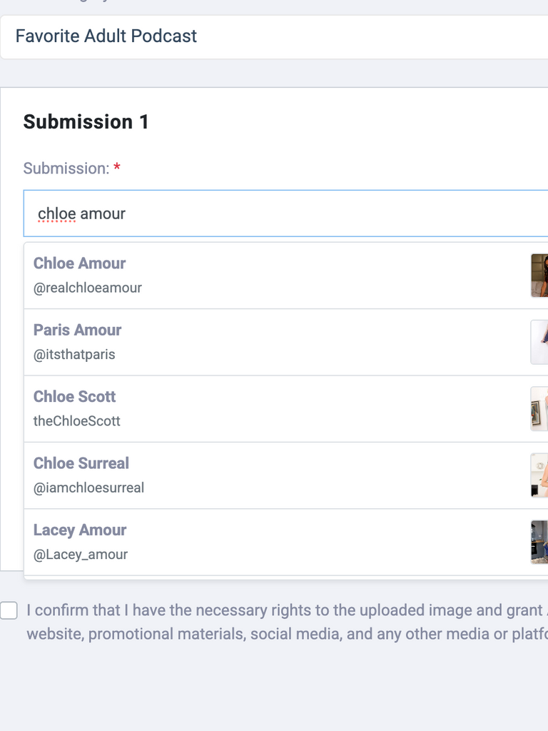Click the rights confirmation label text
548x731 pixels.
[287, 622]
